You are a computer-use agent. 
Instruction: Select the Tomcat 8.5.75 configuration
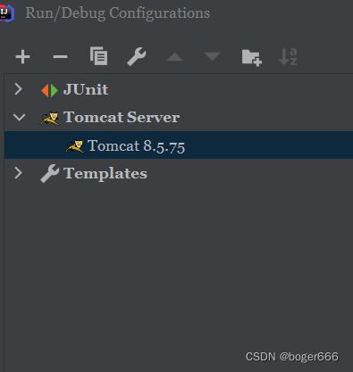[179, 145]
